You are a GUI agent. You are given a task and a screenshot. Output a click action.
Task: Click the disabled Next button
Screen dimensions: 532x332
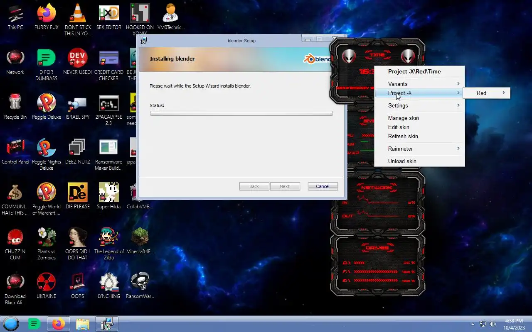click(x=285, y=186)
